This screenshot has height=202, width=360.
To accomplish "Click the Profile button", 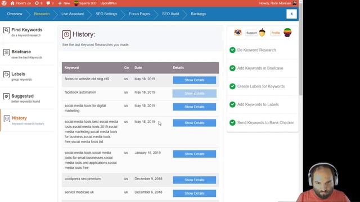I will [276, 33].
